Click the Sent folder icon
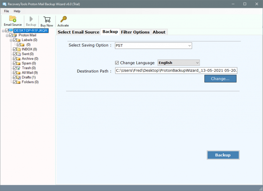 tap(18, 54)
